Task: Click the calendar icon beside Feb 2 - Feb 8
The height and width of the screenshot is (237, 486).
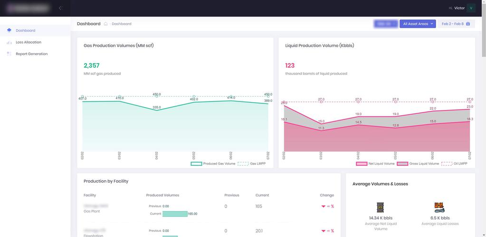Action: pos(468,24)
